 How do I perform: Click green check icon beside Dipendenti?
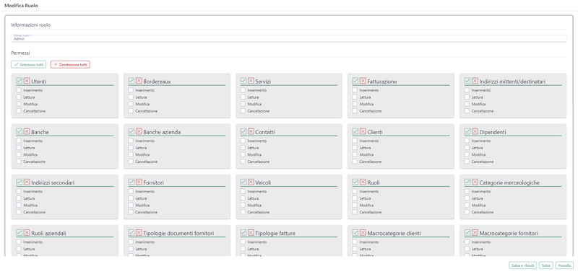(467, 131)
